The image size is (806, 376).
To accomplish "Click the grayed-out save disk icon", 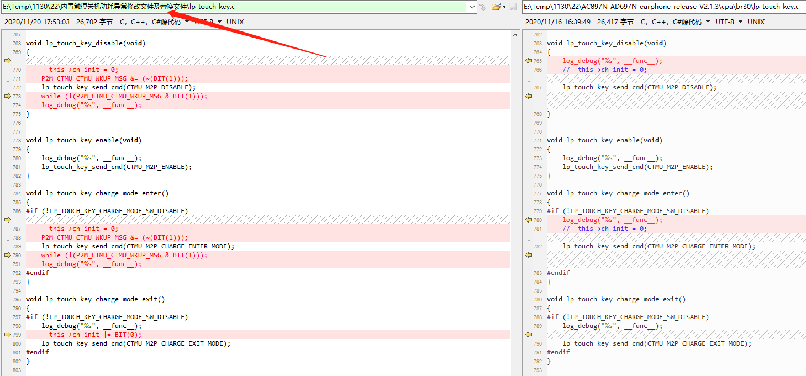I will pos(513,7).
